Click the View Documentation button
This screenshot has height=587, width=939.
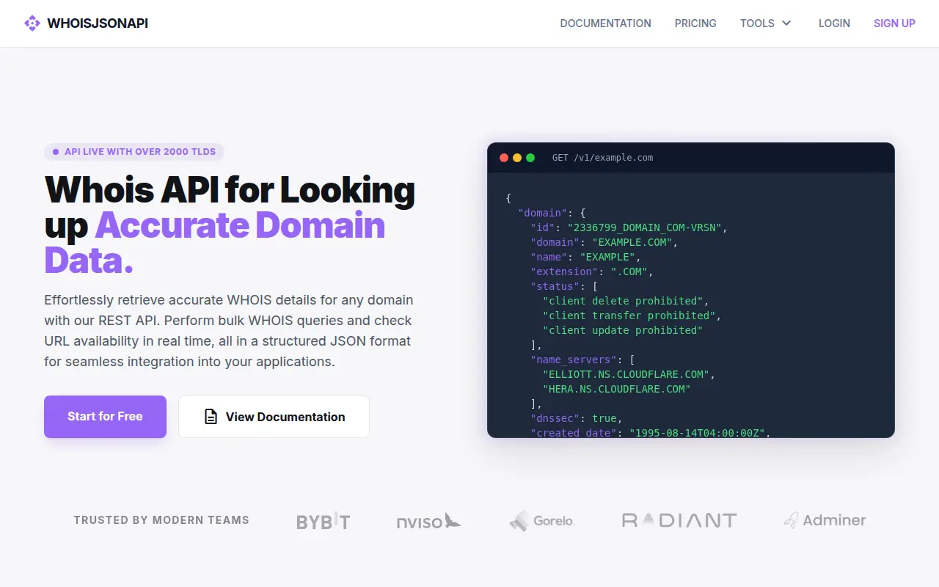point(274,417)
